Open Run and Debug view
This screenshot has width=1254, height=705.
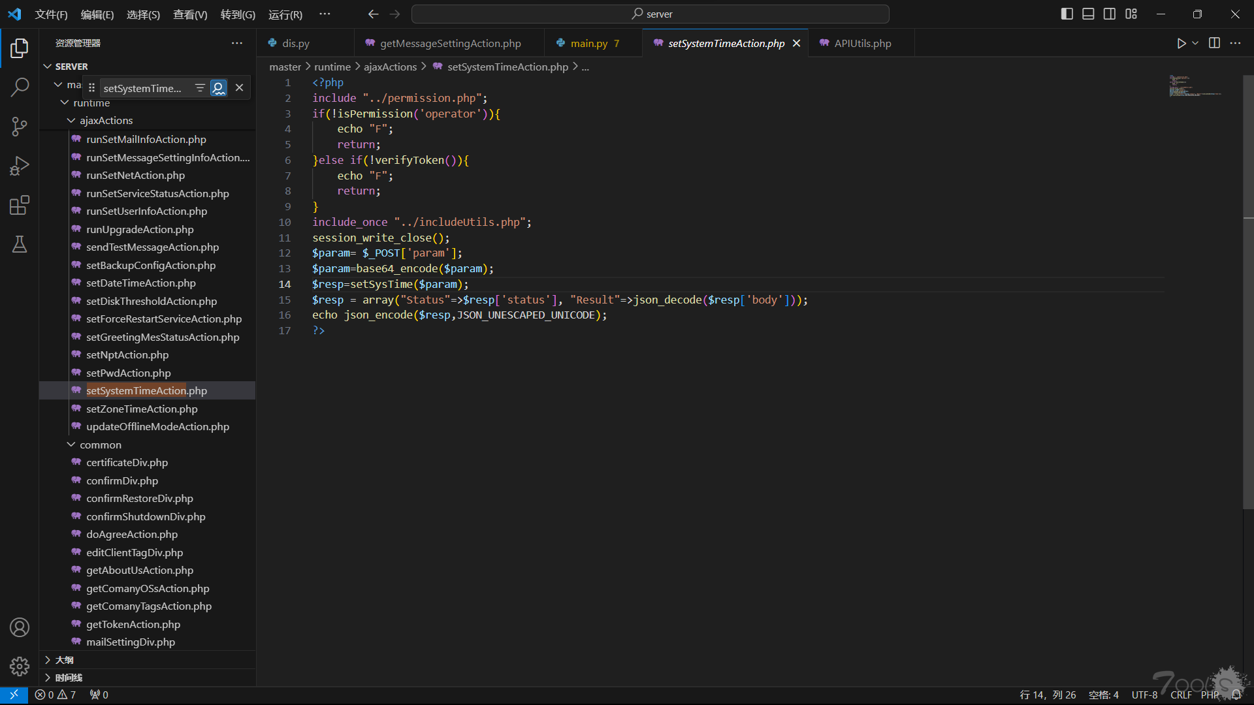[x=20, y=166]
